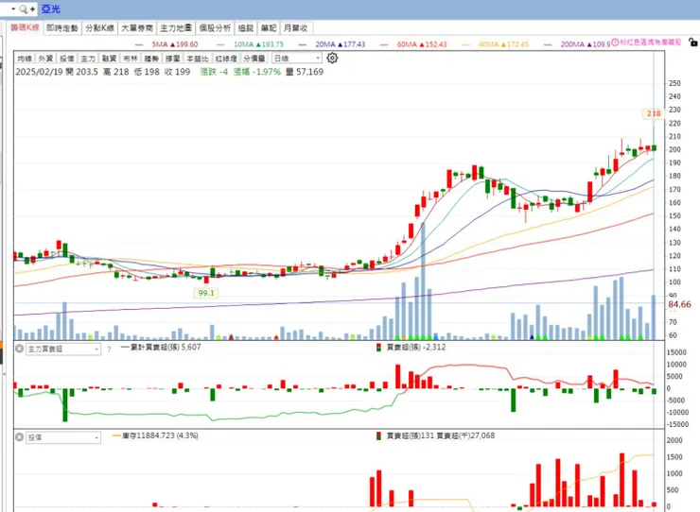Toggle the 外資 overlay button
Image resolution: width=700 pixels, height=512 pixels.
[45, 59]
